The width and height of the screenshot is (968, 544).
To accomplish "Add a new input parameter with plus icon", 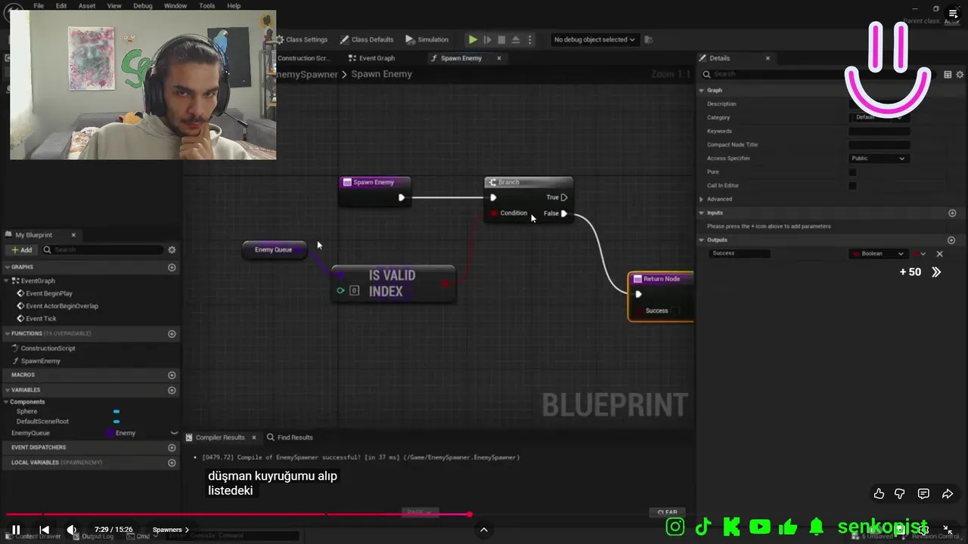I will point(952,213).
